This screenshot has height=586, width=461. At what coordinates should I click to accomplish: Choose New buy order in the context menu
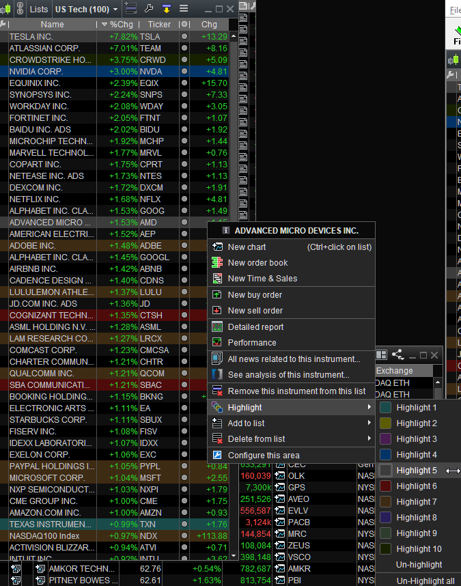[x=292, y=295]
